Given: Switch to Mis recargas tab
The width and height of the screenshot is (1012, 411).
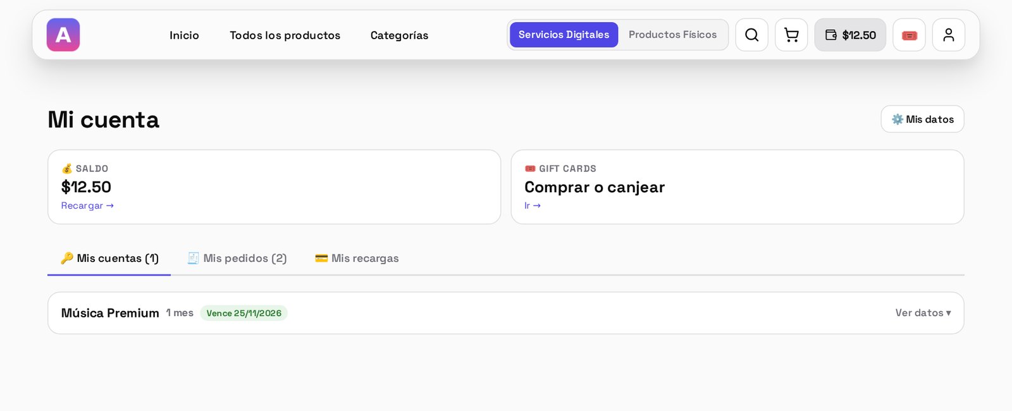Looking at the screenshot, I should click(357, 258).
